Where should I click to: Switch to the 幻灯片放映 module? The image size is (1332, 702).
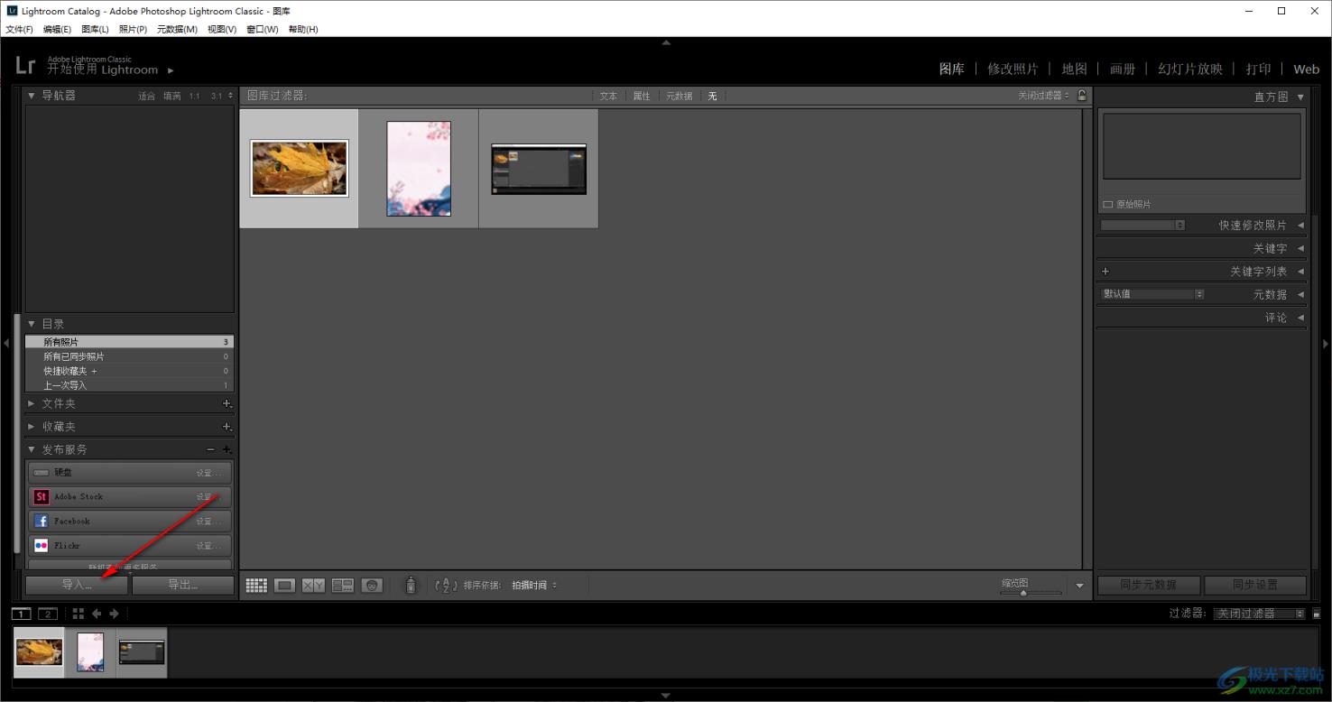[x=1190, y=69]
